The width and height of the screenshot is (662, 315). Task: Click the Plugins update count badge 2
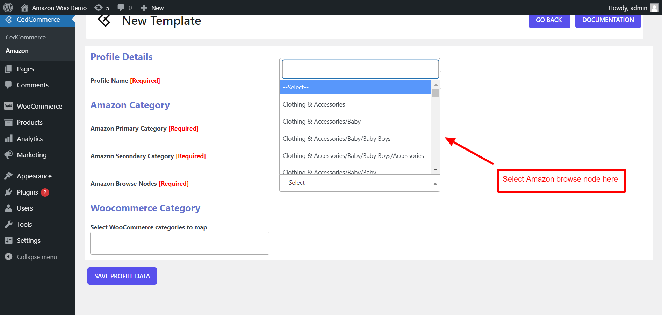point(45,192)
